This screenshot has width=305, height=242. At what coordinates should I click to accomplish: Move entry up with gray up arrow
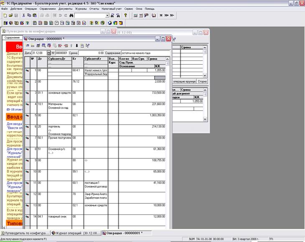(71, 46)
